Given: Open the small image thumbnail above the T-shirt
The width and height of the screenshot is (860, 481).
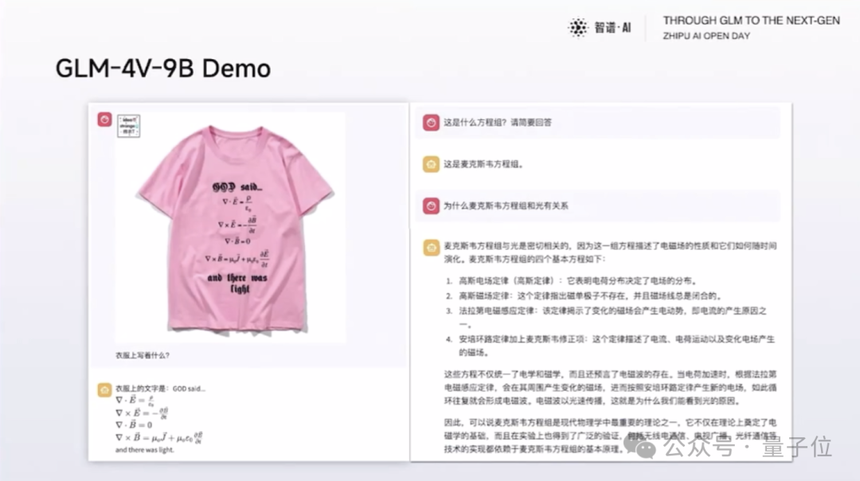Looking at the screenshot, I should [129, 127].
